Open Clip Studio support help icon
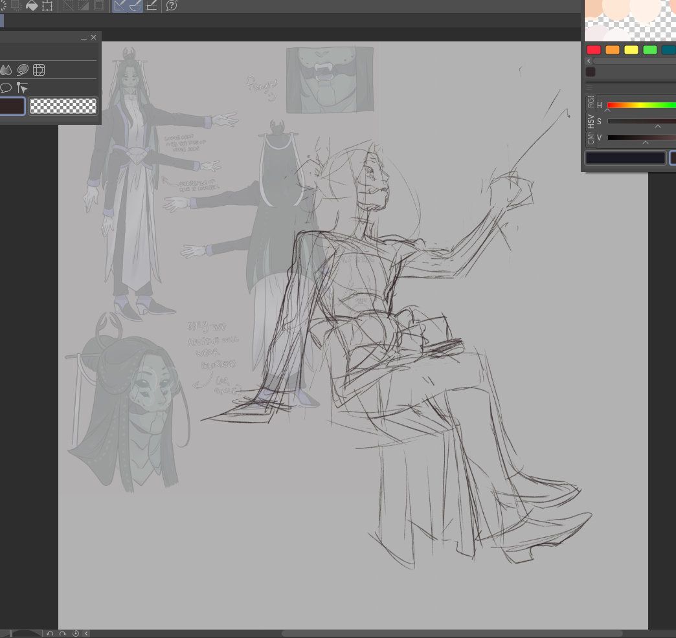 (172, 6)
